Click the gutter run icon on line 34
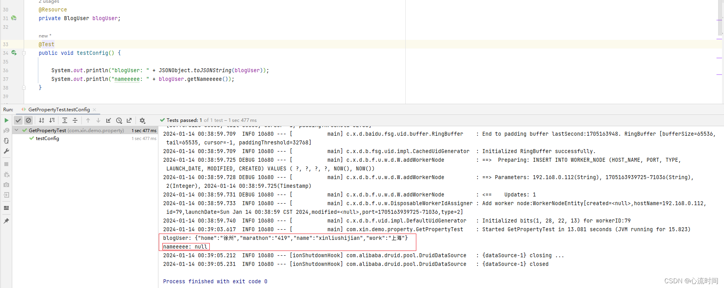Screen dimensions: 724x288 pyautogui.click(x=14, y=52)
